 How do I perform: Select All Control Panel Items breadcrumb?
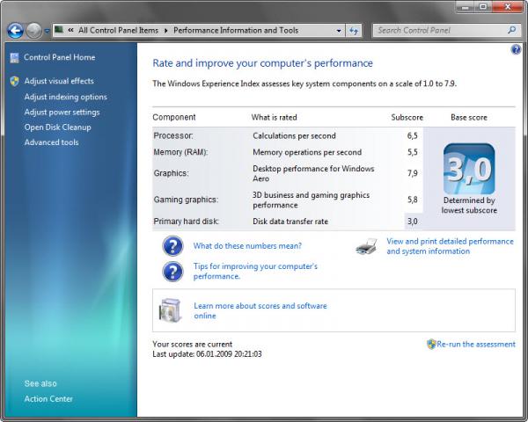pyautogui.click(x=118, y=30)
